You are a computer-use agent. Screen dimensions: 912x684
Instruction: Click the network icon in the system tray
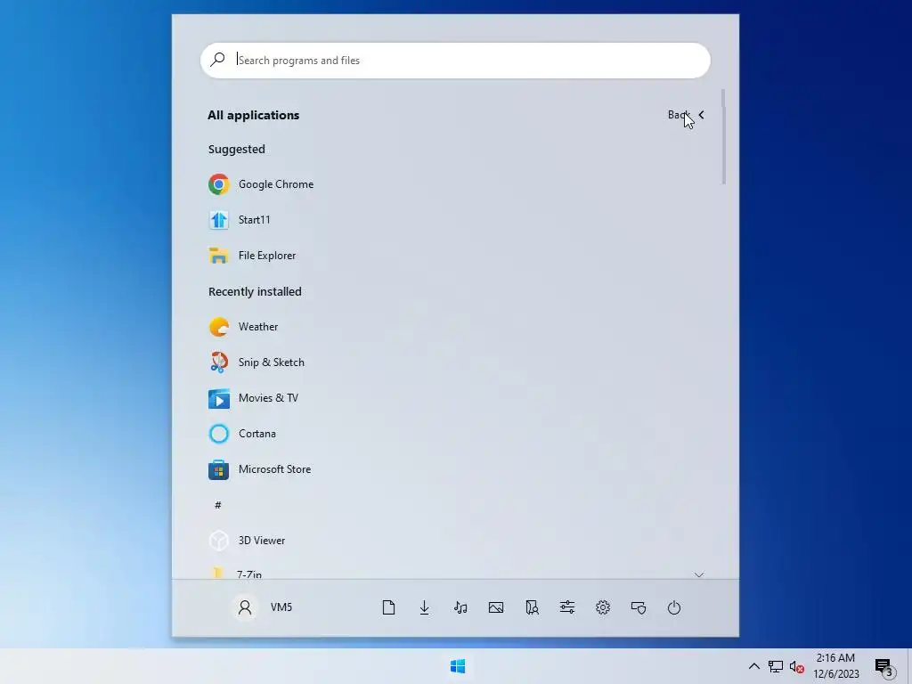[x=776, y=666]
